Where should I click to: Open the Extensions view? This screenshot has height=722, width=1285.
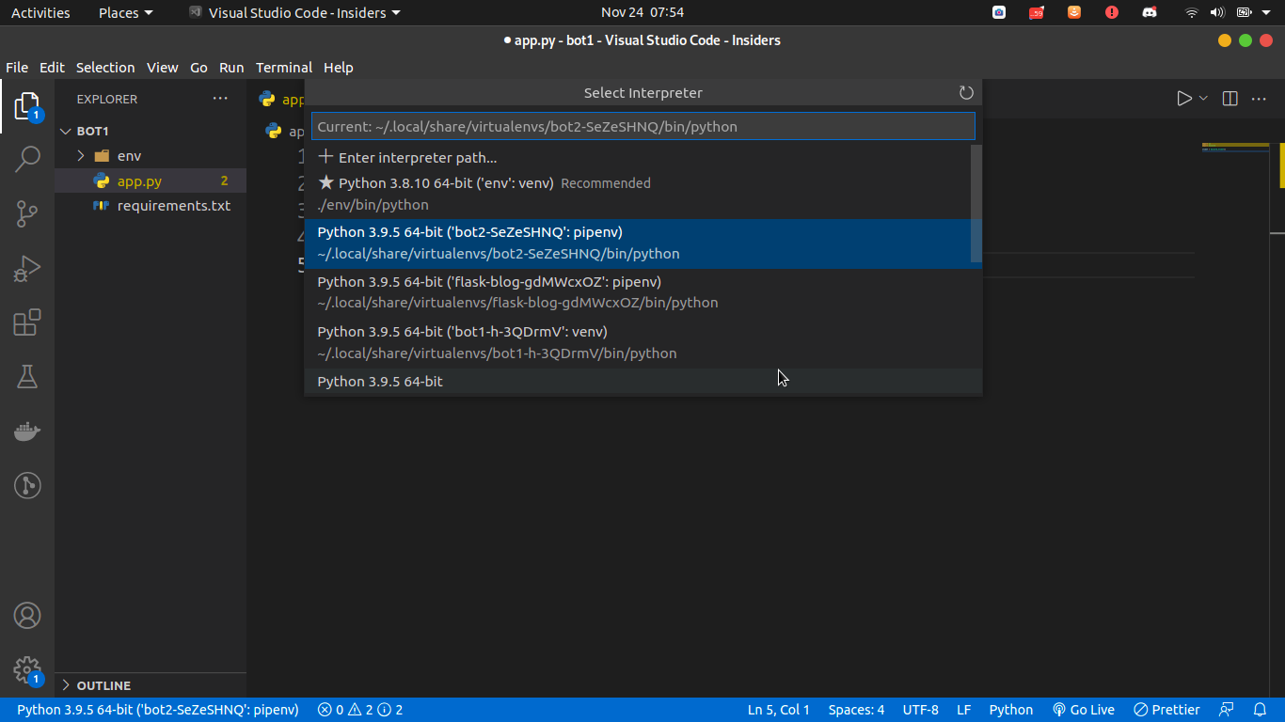[x=27, y=322]
